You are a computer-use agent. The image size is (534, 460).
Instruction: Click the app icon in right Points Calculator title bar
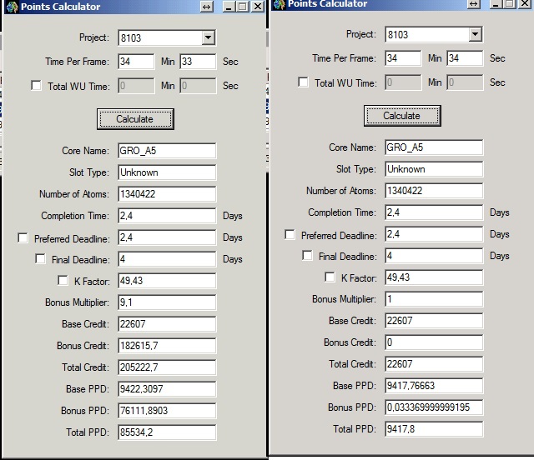click(x=280, y=4)
